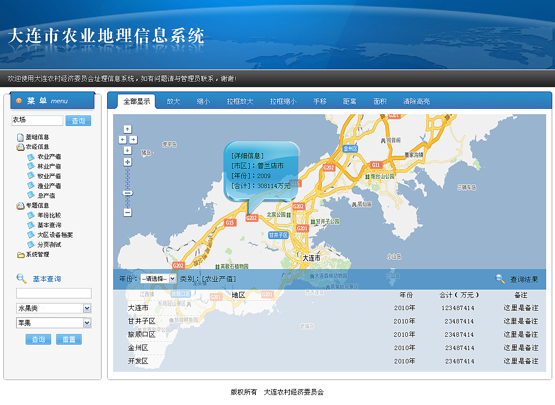Open the 水果类 category dropdown
Screen dimensions: 555x405
coord(54,308)
